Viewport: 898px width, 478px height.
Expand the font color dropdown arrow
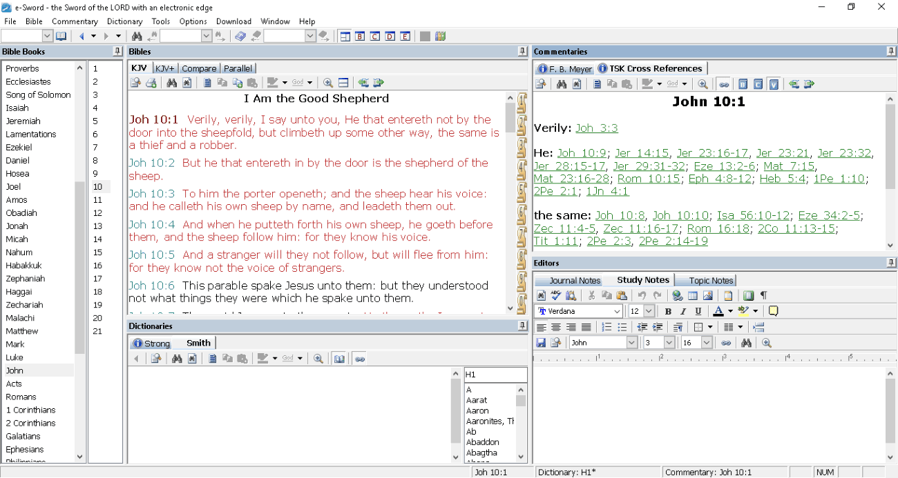(x=730, y=311)
